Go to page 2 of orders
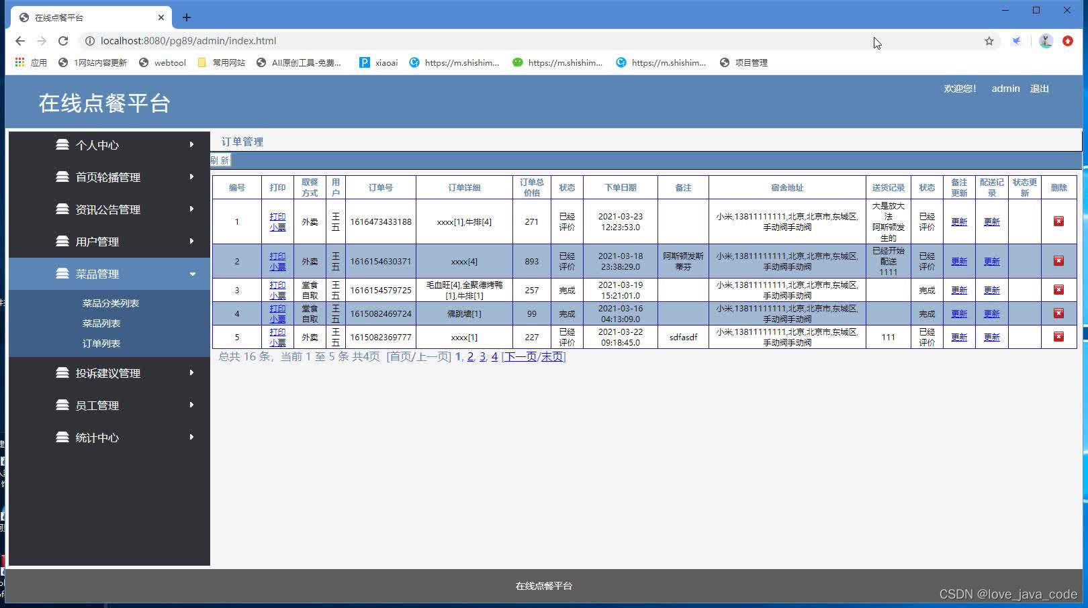The image size is (1088, 608). click(x=470, y=356)
